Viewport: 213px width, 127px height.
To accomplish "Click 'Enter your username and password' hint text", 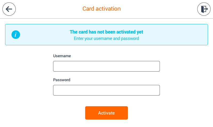I will pyautogui.click(x=106, y=39).
